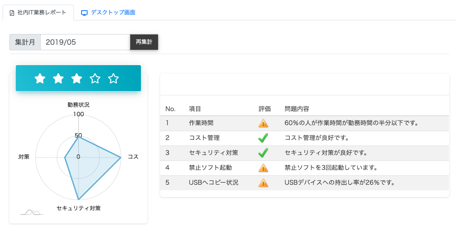The width and height of the screenshot is (457, 232).
Task: Click the first filled star
Action: tap(40, 78)
